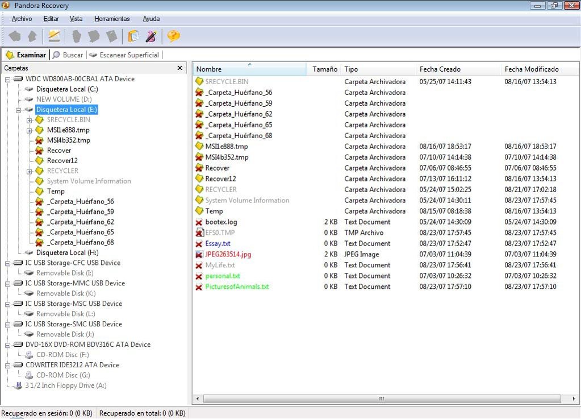Screen dimensions: 581x419
Task: Sort list by Tamaño column header
Action: pyautogui.click(x=324, y=69)
